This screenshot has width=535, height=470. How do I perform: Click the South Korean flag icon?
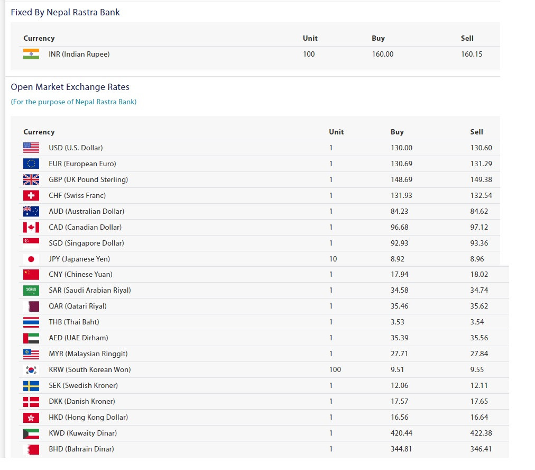[31, 369]
